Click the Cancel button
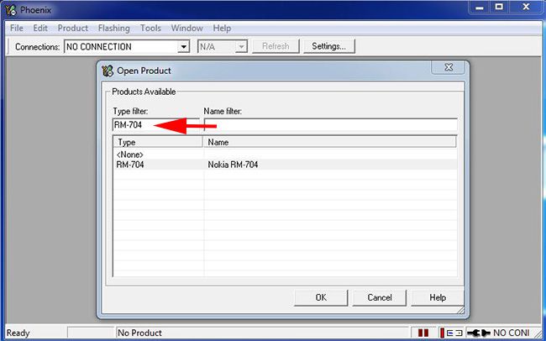The width and height of the screenshot is (546, 341). [379, 298]
